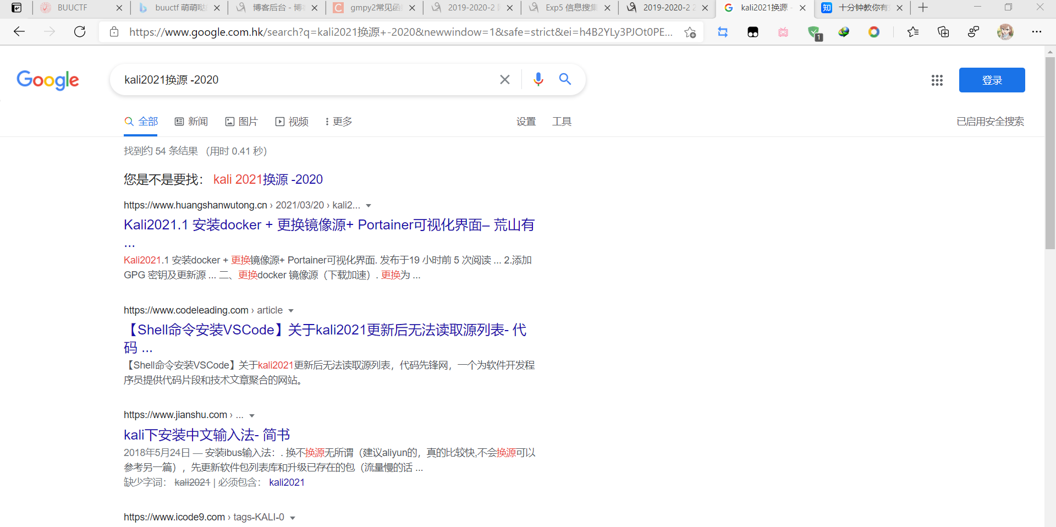Open the blue crop/translate extension icon
The height and width of the screenshot is (527, 1056).
pos(723,32)
